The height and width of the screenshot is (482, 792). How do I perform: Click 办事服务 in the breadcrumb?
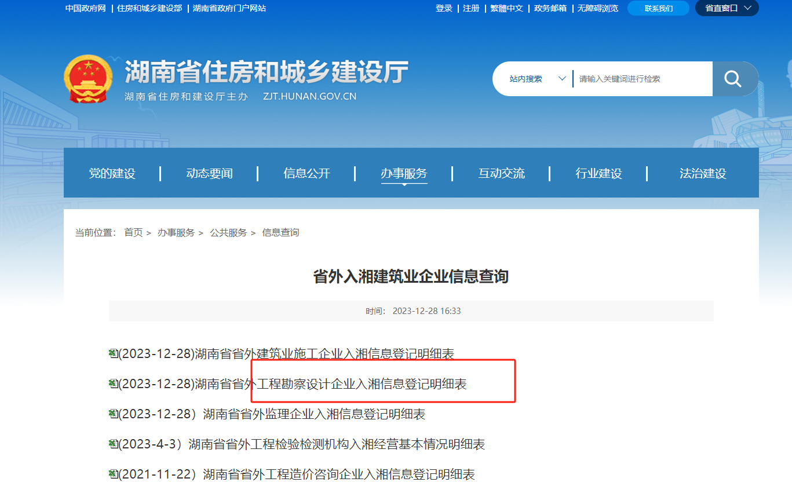pyautogui.click(x=176, y=232)
